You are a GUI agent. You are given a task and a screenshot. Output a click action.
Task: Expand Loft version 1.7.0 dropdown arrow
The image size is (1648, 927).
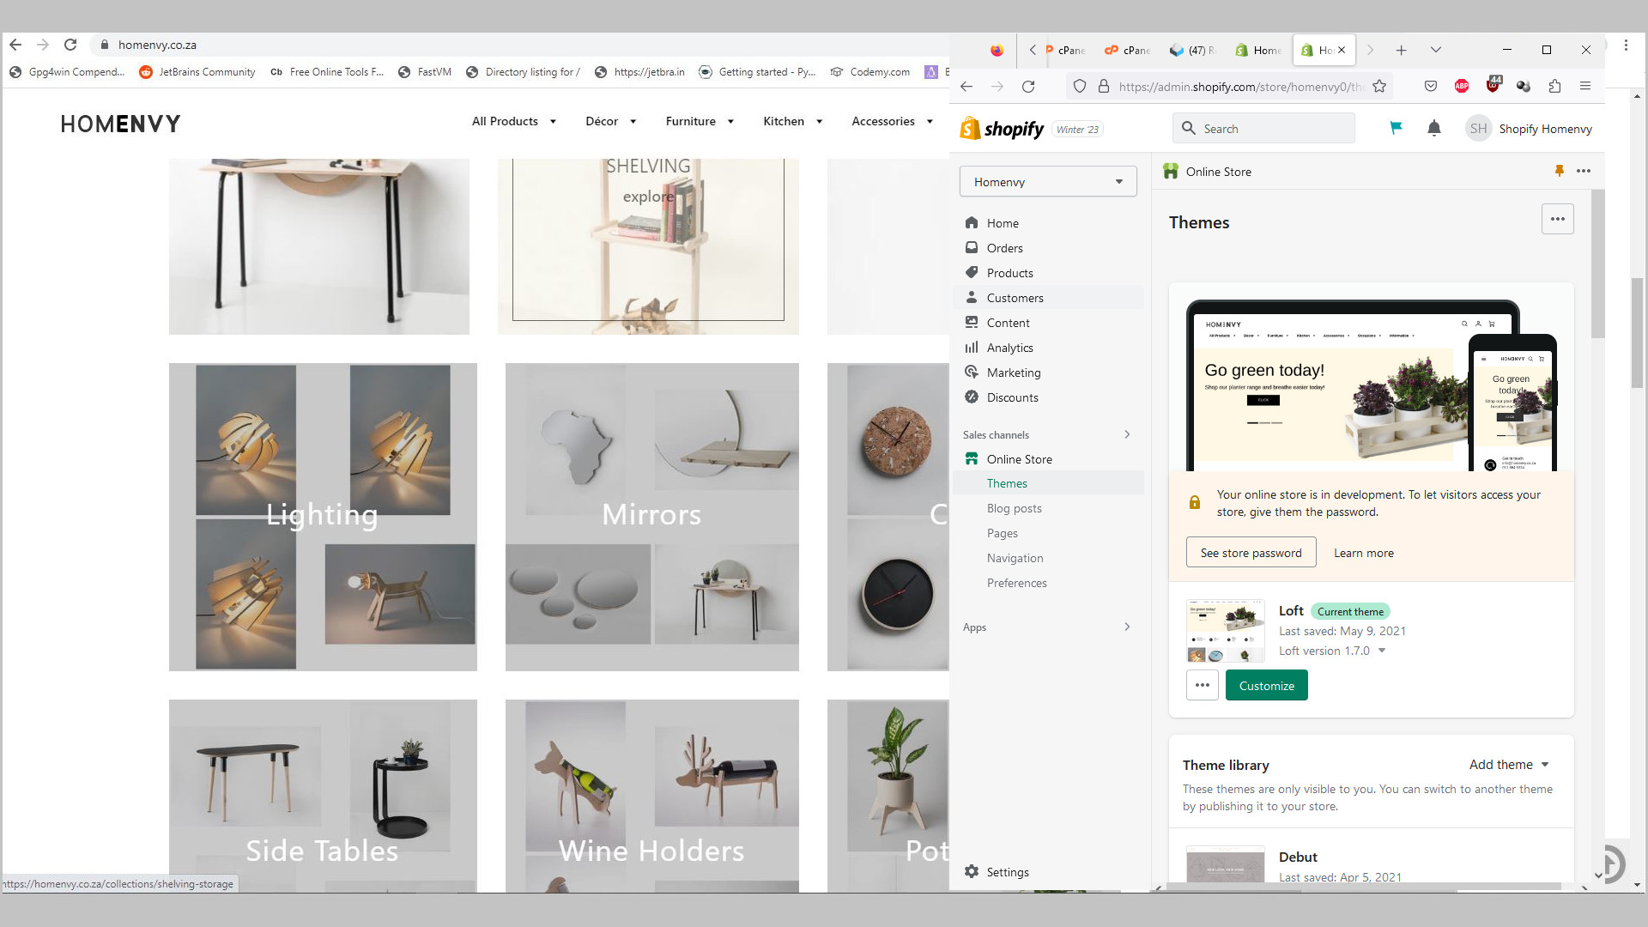[x=1382, y=651]
